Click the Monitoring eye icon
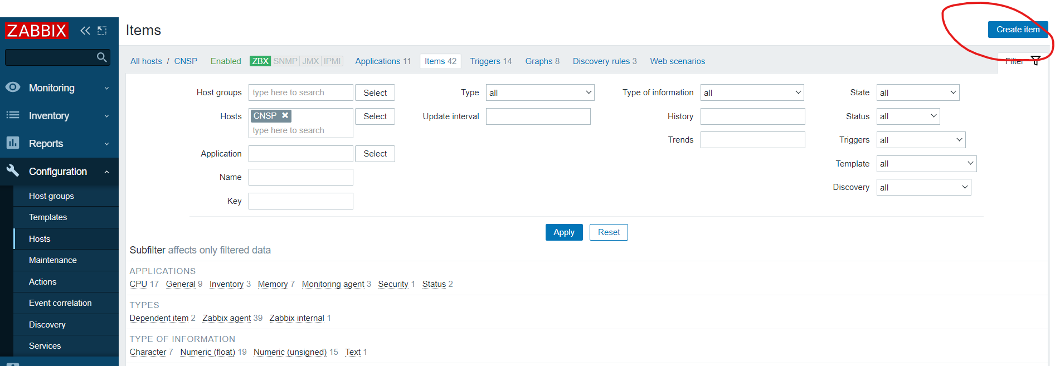The height and width of the screenshot is (366, 1055). (13, 87)
